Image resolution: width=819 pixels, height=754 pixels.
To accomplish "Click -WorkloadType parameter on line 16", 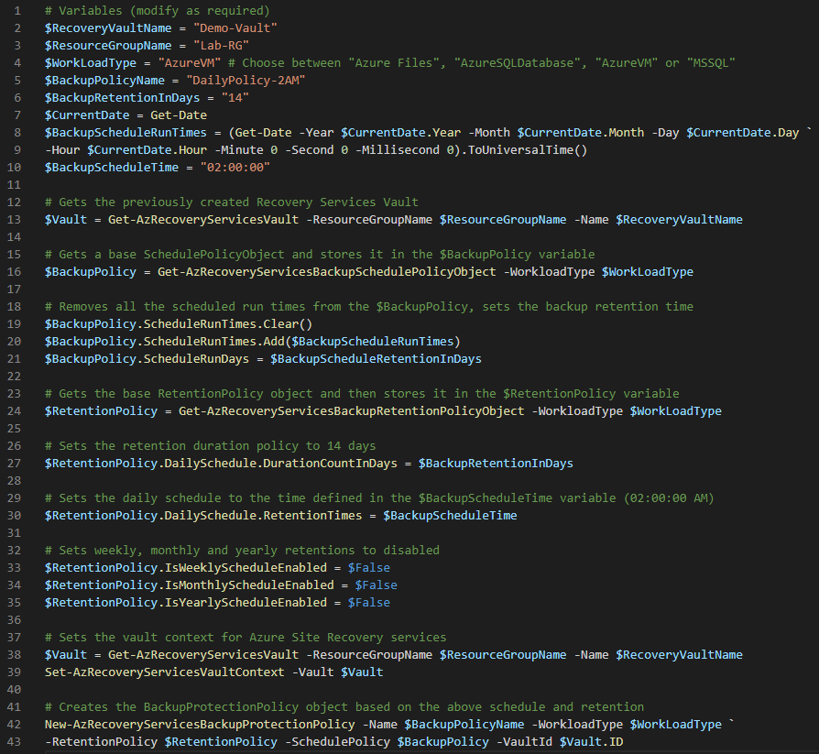I will tap(549, 272).
